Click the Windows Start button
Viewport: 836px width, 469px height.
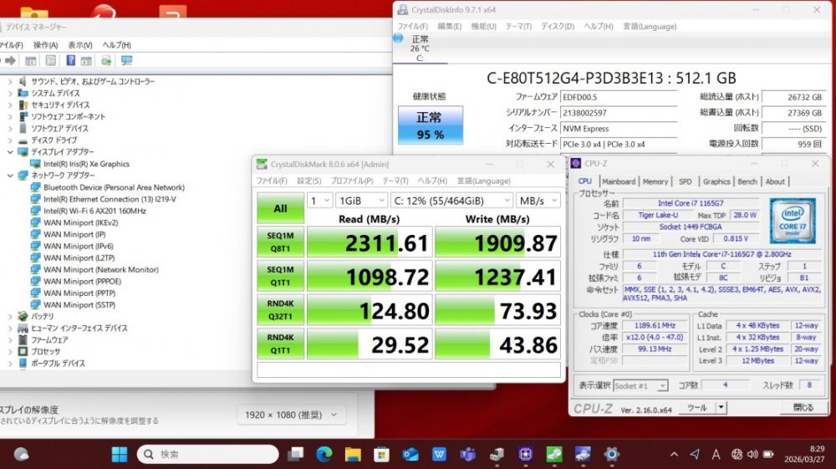coord(120,454)
